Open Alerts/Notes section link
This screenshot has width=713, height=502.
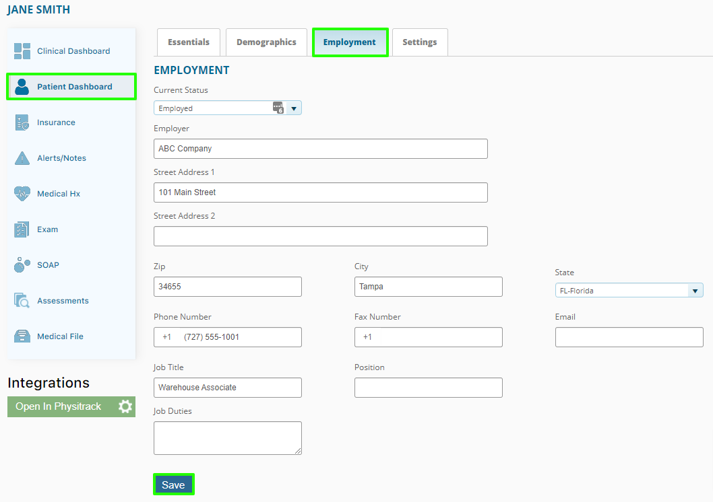(61, 158)
